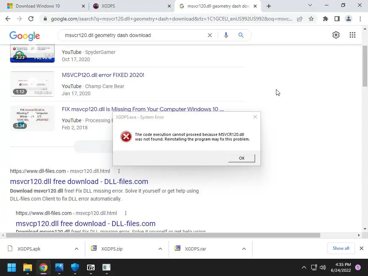Image resolution: width=368 pixels, height=276 pixels.
Task: Open options for msvcp120.dll.html result
Action: pyautogui.click(x=126, y=213)
